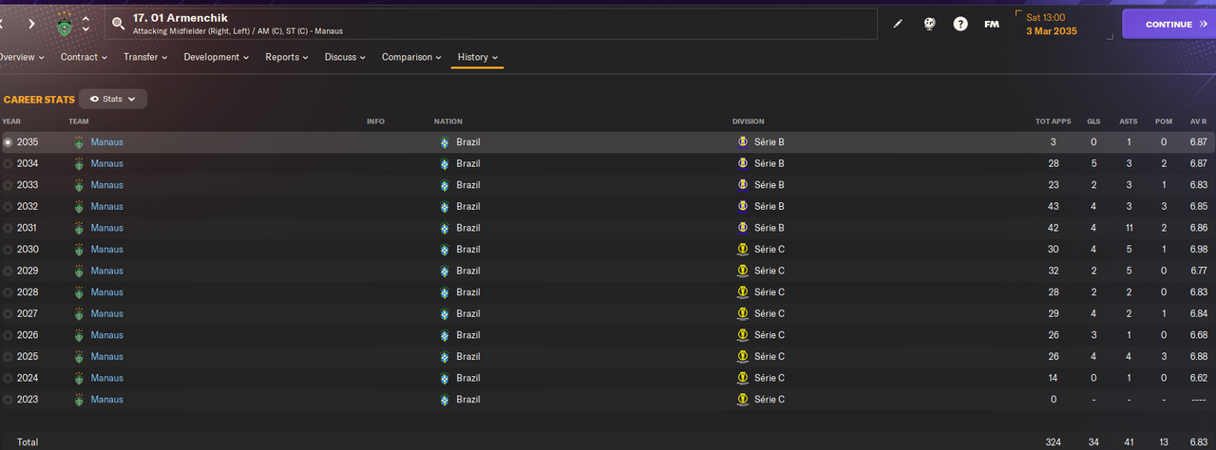Click the Continue button

(1168, 24)
